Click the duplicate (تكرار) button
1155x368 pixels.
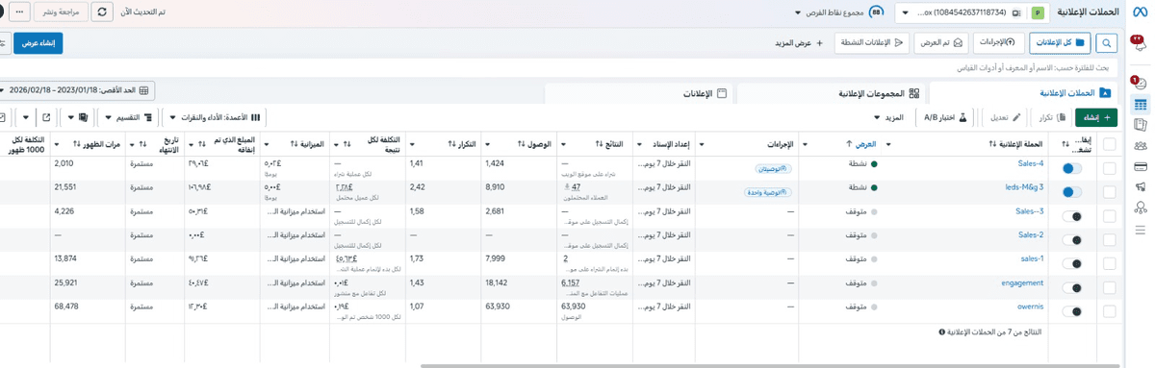click(1051, 117)
